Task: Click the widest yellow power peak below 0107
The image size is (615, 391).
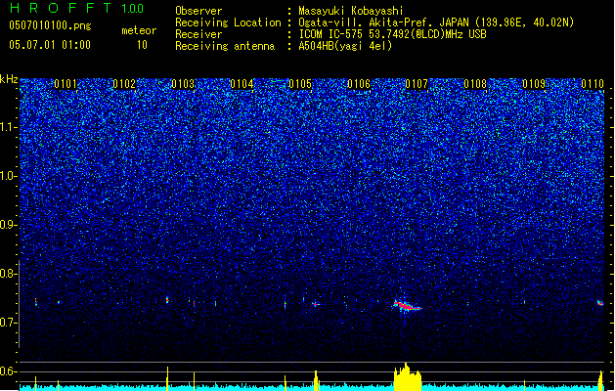Action: pos(408,377)
